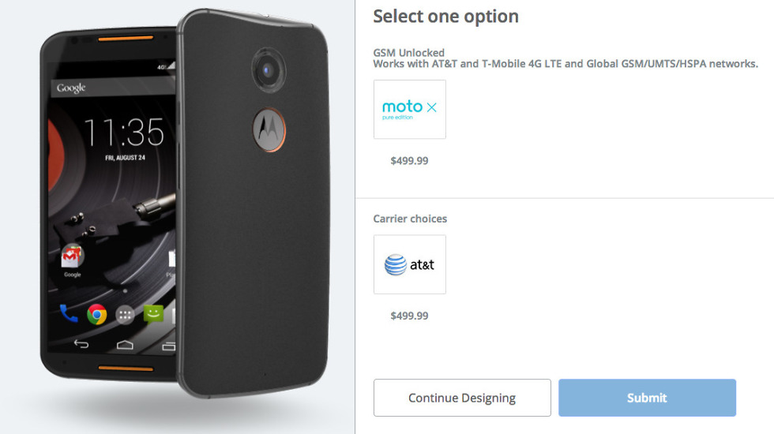Open the app drawer icon on phone

coord(125,314)
